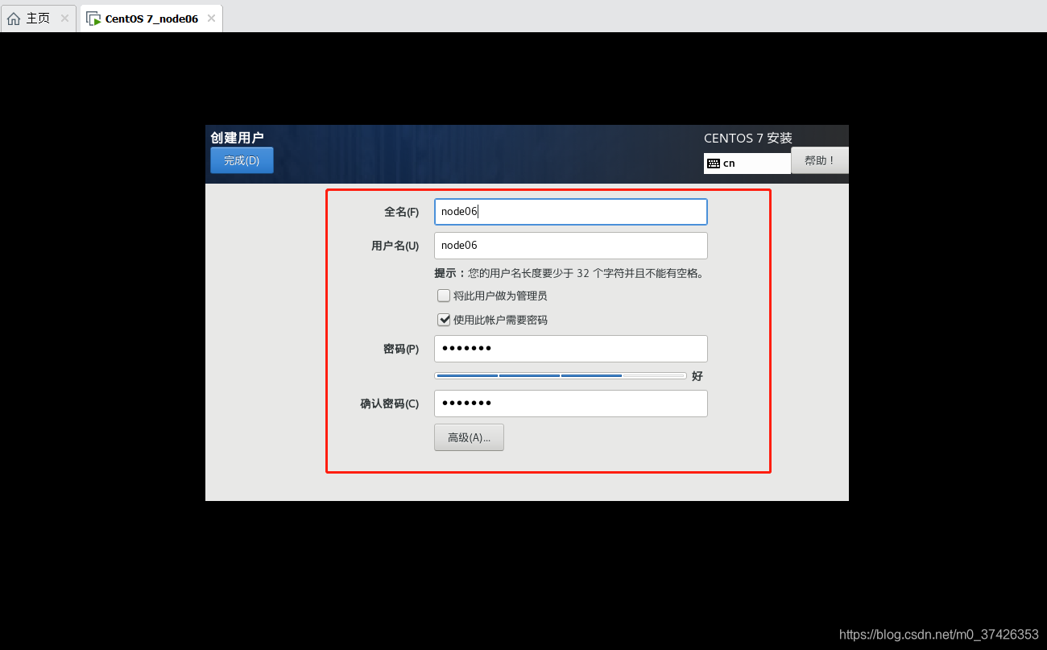Focus the 用户名(U) input field
This screenshot has width=1047, height=650.
point(570,246)
